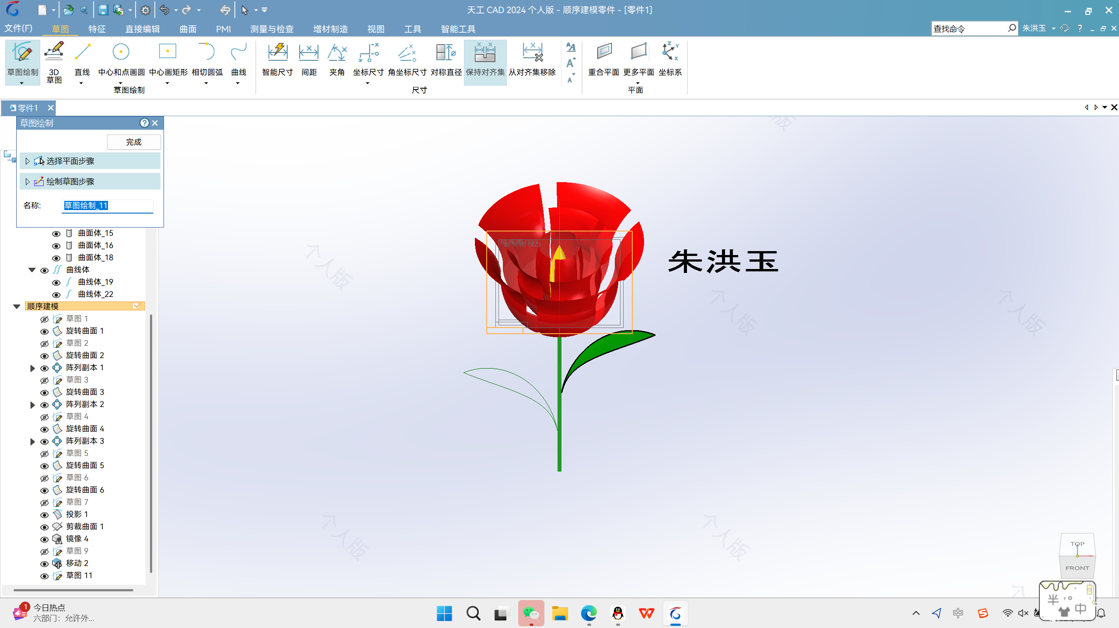Toggle visibility of 曲面体_18
This screenshot has width=1119, height=628.
point(56,258)
